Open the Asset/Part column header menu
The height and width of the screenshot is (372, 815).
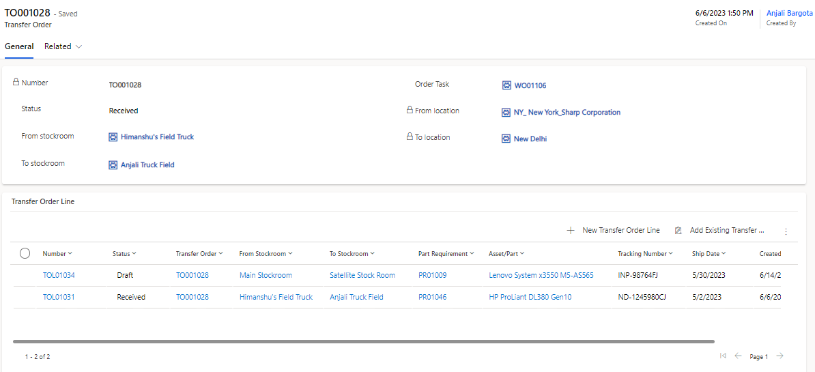click(506, 253)
